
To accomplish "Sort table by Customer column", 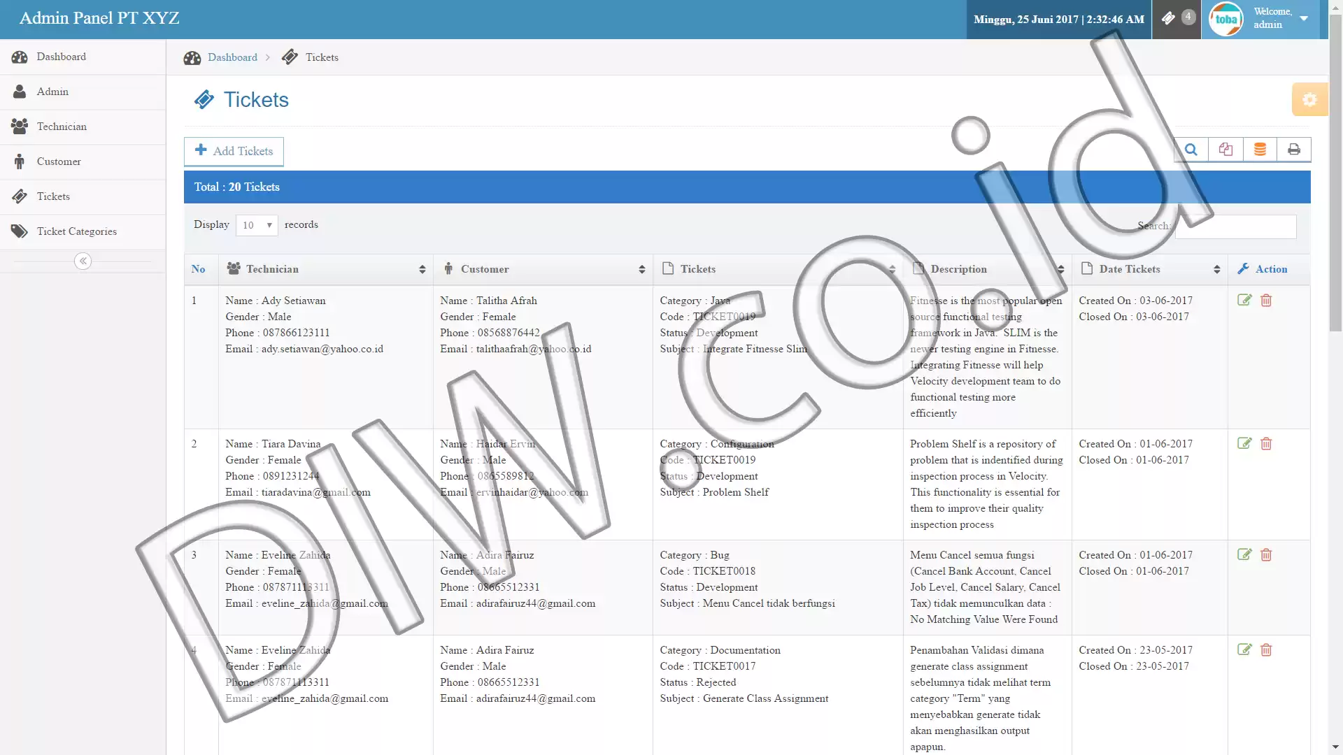I will tap(543, 269).
